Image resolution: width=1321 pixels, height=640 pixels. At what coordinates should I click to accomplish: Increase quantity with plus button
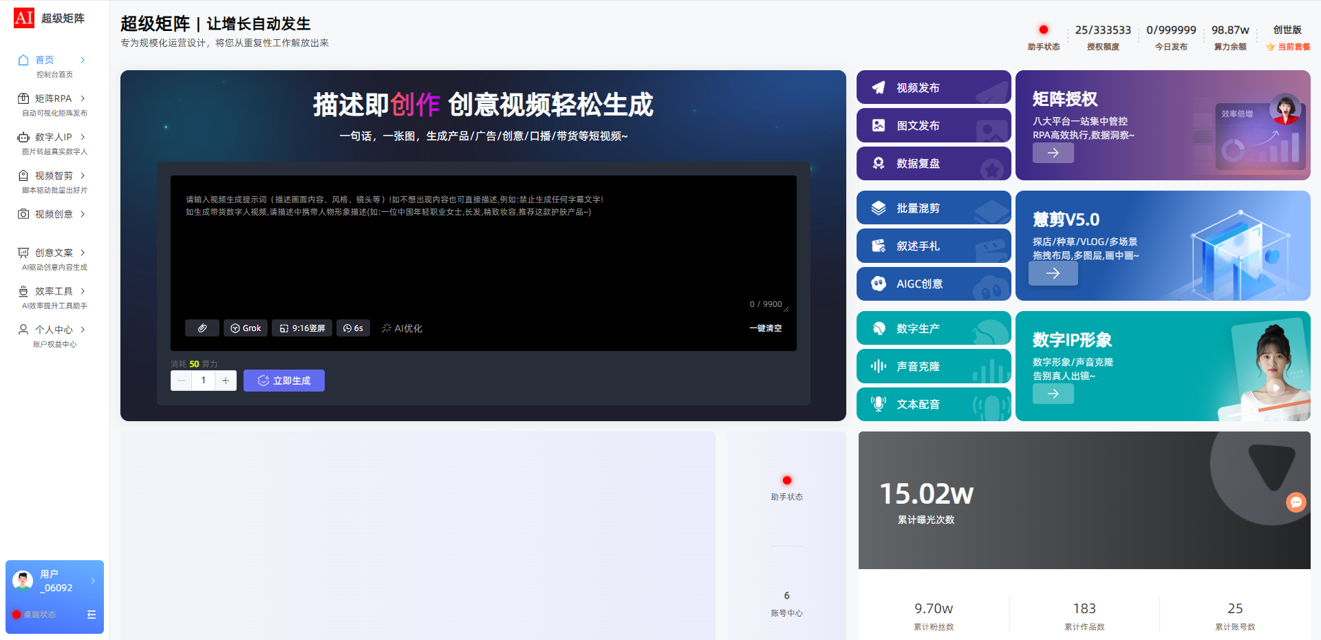[x=226, y=381]
